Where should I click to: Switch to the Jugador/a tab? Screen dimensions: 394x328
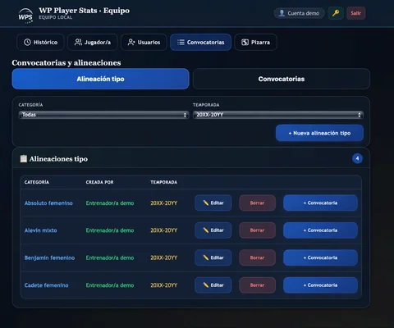tap(93, 42)
